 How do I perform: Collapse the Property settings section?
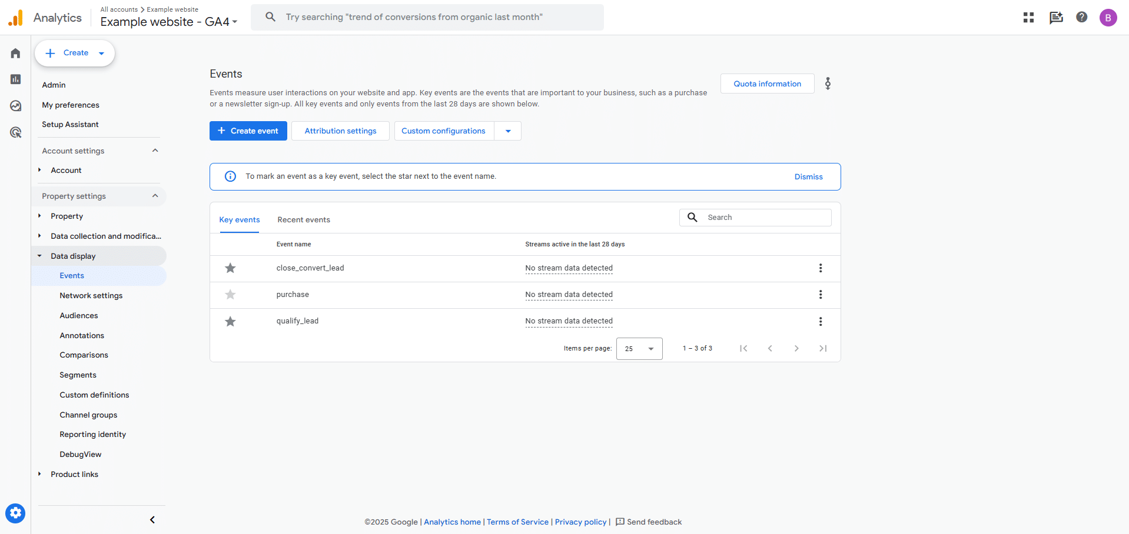click(155, 195)
